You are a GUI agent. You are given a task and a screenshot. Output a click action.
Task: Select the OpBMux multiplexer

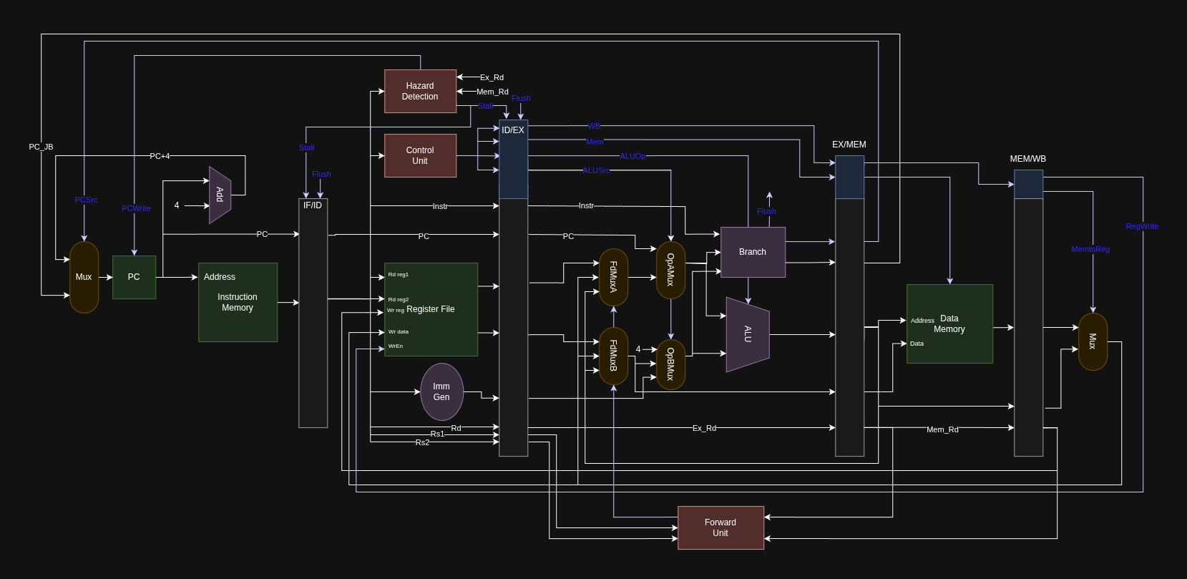coord(670,364)
